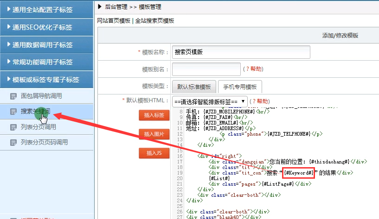Click the icon beside 面包屑导航调用
This screenshot has height=219, width=379.
click(x=13, y=96)
